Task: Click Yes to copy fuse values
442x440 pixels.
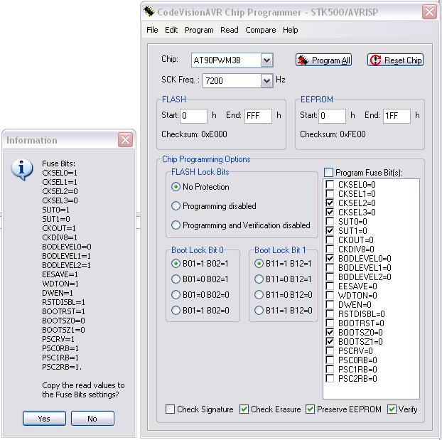Action: point(44,419)
